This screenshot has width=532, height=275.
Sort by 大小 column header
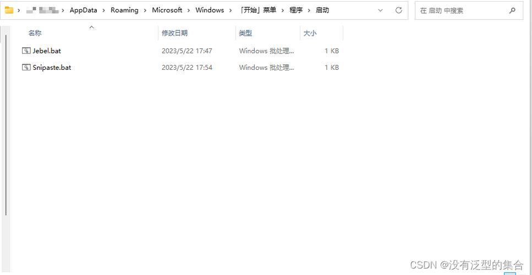point(310,33)
